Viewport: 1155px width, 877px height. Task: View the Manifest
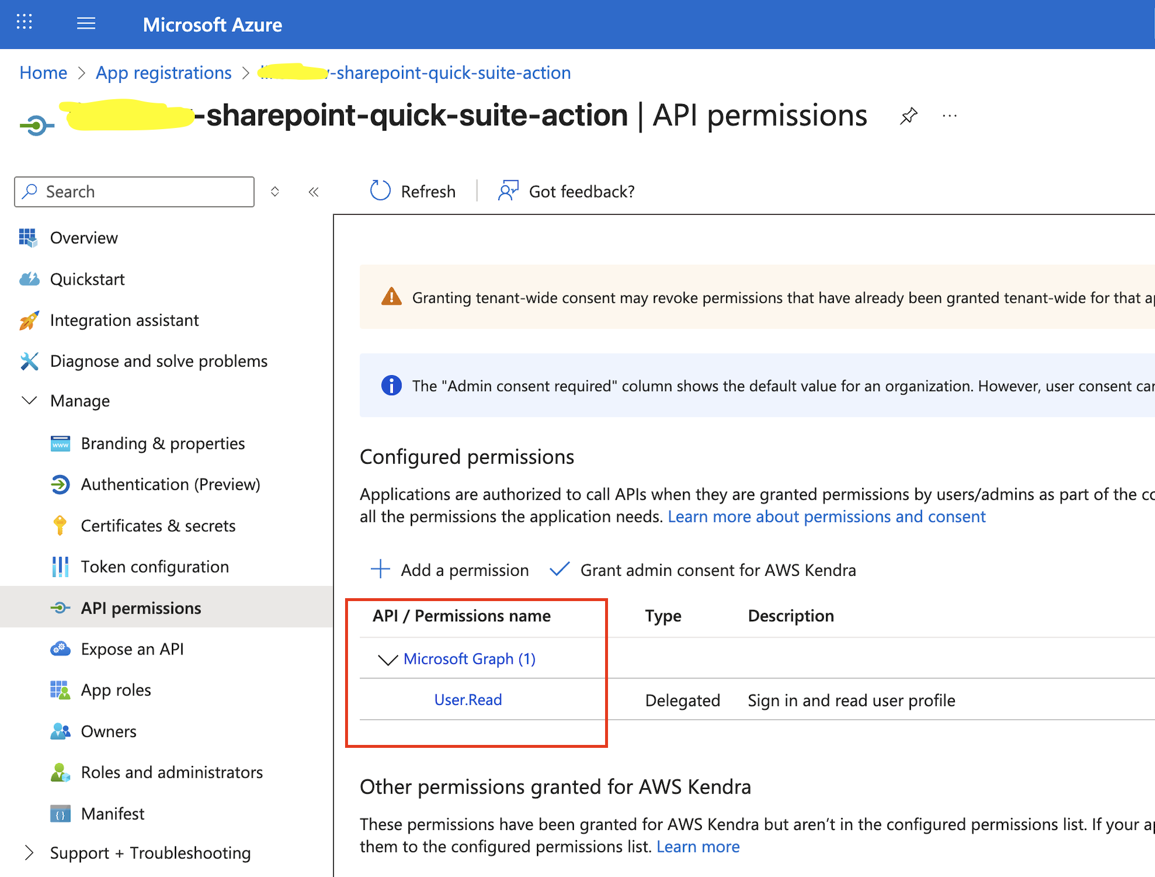(x=113, y=813)
